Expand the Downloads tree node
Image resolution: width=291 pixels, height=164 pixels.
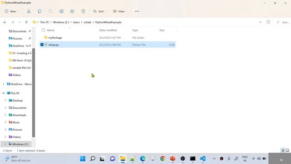point(5,115)
